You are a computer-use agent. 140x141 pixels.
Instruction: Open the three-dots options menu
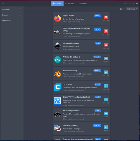(125, 4)
